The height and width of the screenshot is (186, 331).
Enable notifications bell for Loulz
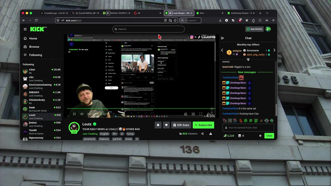point(158,125)
